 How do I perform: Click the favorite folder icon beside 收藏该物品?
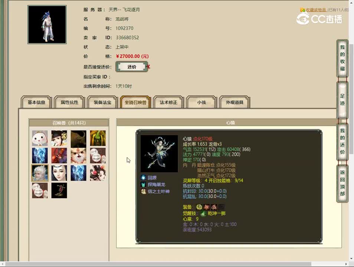(x=302, y=10)
